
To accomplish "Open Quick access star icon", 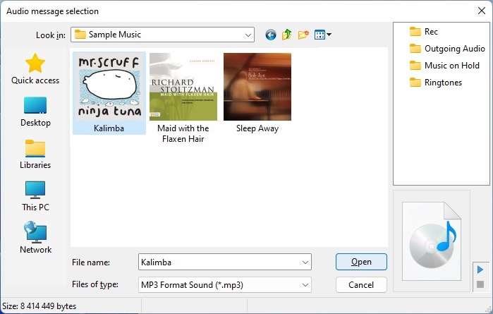I will 35,63.
